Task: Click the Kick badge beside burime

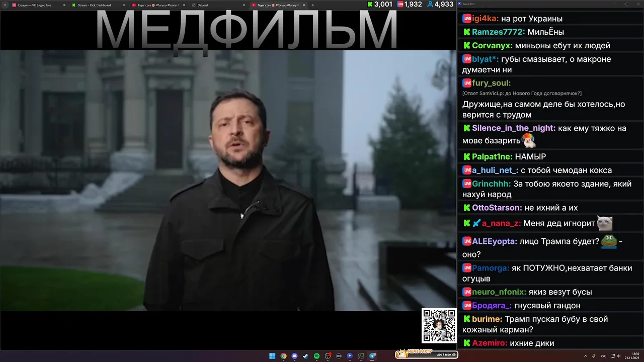Action: 466,319
